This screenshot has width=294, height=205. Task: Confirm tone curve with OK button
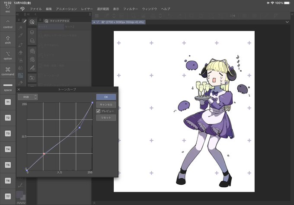[106, 97]
